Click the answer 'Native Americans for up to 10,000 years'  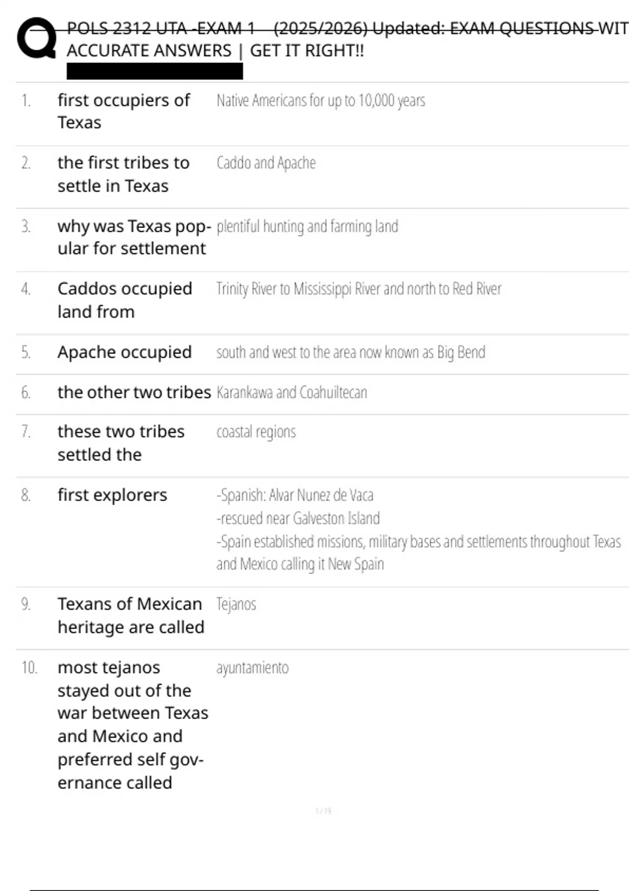click(320, 100)
